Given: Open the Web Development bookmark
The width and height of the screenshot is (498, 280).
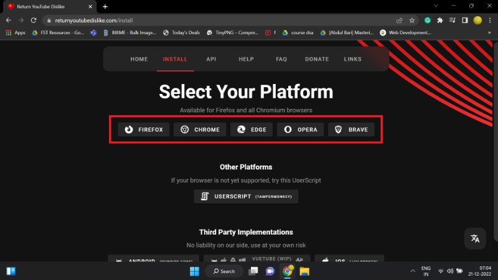Looking at the screenshot, I should (x=405, y=32).
